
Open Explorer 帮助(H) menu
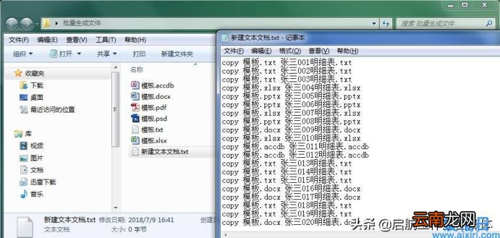point(136,40)
